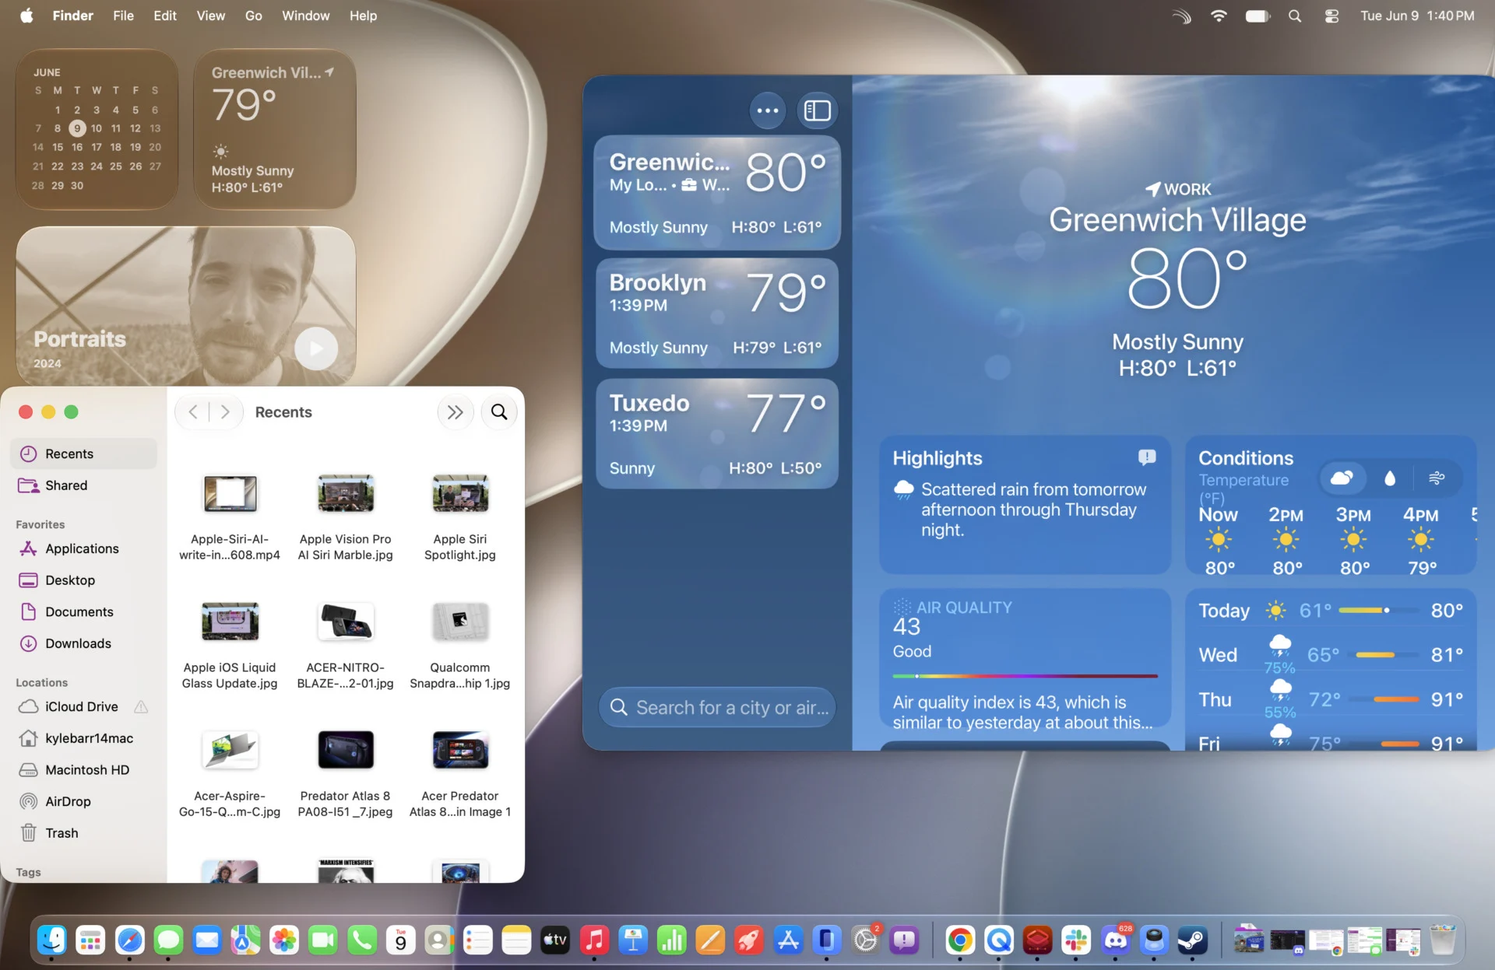Screen dimensions: 1495x970
Task: Open Macintosh HD in Finder sidebar
Action: point(83,770)
